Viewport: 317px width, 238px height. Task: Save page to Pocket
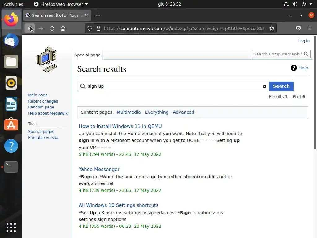tap(298, 28)
